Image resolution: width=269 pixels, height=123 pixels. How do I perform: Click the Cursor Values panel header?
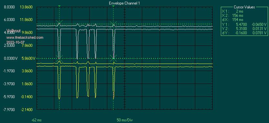[x=244, y=7]
